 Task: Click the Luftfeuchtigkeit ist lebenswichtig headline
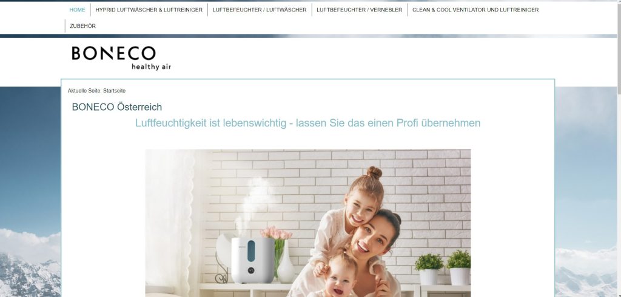tap(307, 123)
